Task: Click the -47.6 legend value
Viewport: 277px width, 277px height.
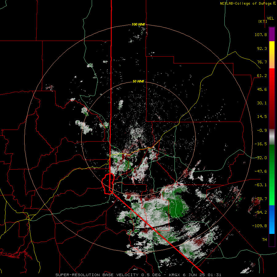Action: (x=261, y=171)
